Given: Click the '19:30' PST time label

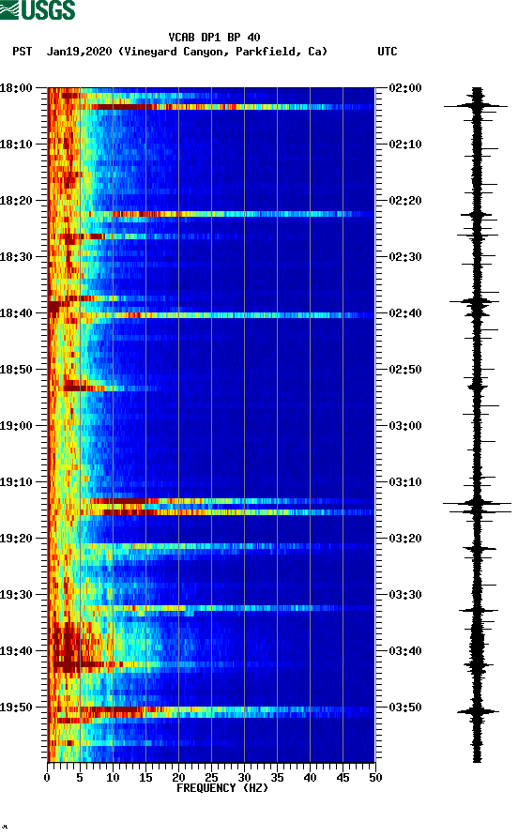Looking at the screenshot, I should [16, 595].
